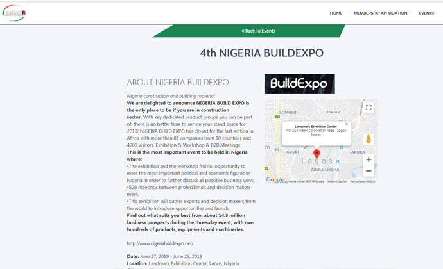Open the nigeriabuildexpo.net website link

tap(160, 243)
